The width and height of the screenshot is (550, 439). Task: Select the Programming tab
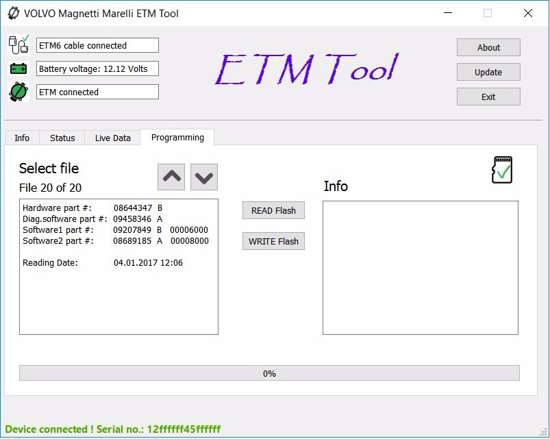[177, 138]
